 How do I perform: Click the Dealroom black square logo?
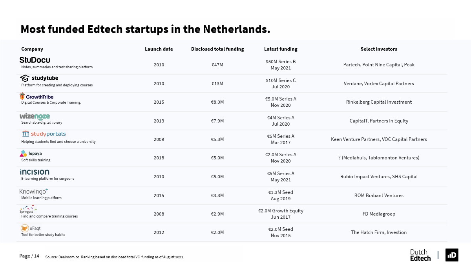(452, 255)
